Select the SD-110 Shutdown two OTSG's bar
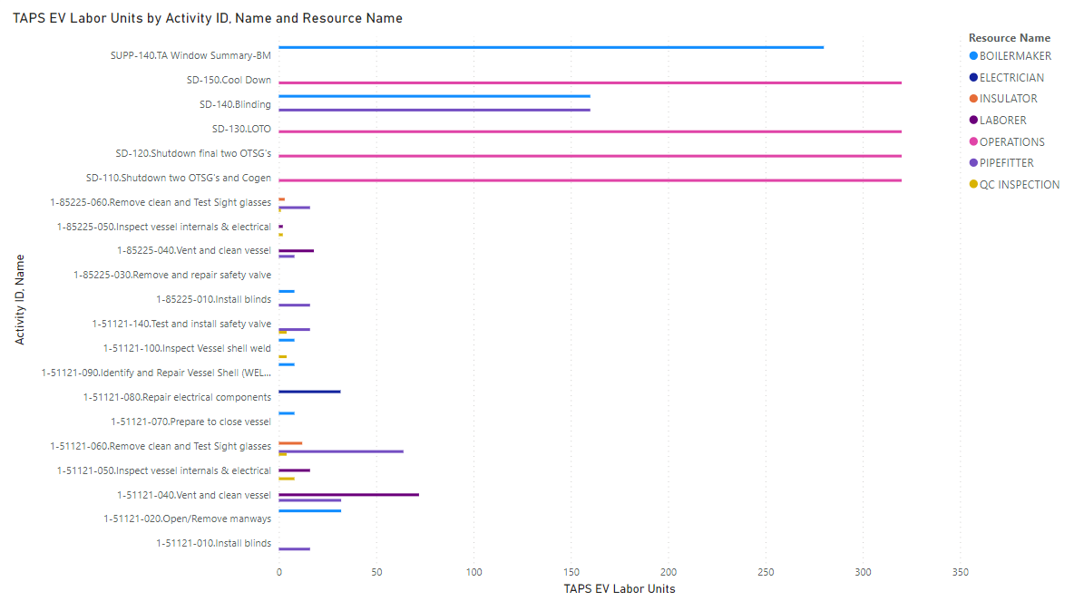Viewport: 1074px width, 601px height. [x=590, y=180]
